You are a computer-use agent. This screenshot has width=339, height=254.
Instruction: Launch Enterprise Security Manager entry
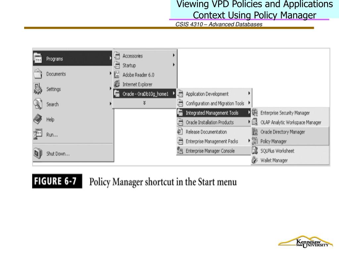tap(290, 113)
